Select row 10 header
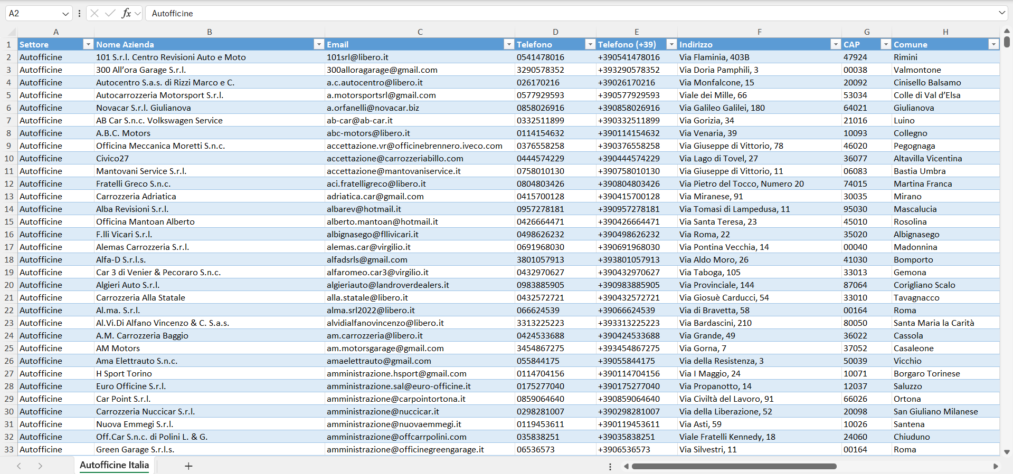The image size is (1013, 474). (x=9, y=158)
